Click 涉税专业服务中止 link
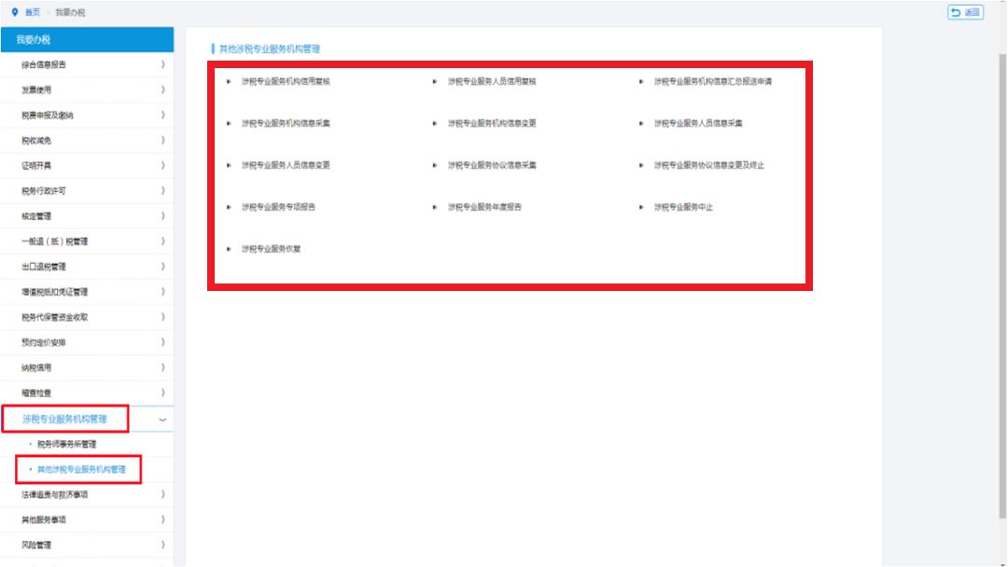This screenshot has width=1008, height=567. click(683, 207)
